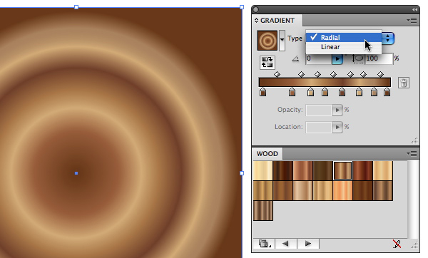Open the Type popup stepper arrows
Screen dimensions: 428x258
click(387, 38)
